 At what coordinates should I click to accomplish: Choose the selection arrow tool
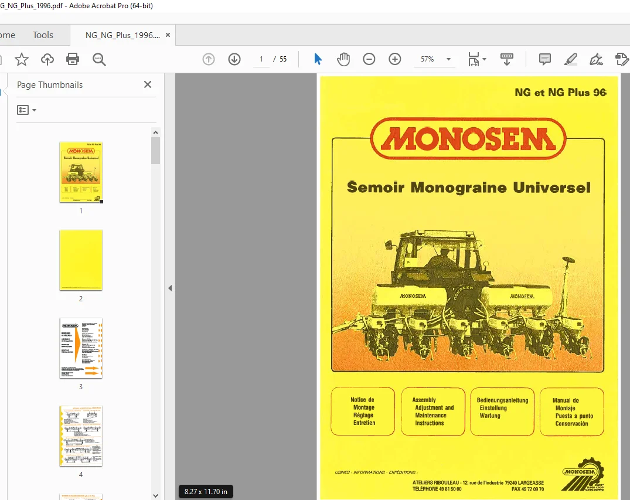point(318,59)
